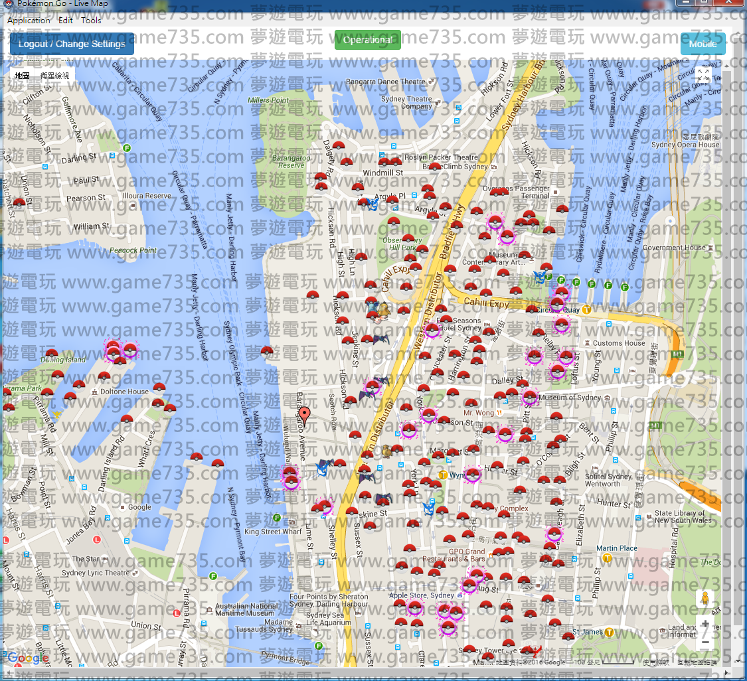
Task: Click the horizontal scrollbar right arrow
Action: click(x=726, y=672)
